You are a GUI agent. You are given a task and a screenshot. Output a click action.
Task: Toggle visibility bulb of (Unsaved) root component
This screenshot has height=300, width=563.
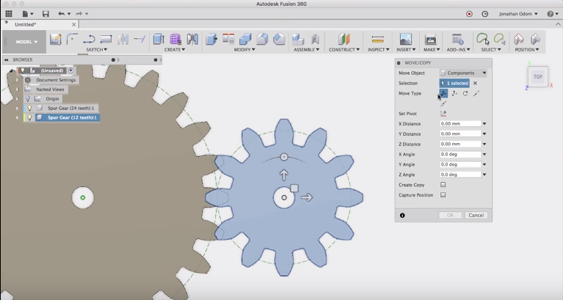tap(22, 70)
